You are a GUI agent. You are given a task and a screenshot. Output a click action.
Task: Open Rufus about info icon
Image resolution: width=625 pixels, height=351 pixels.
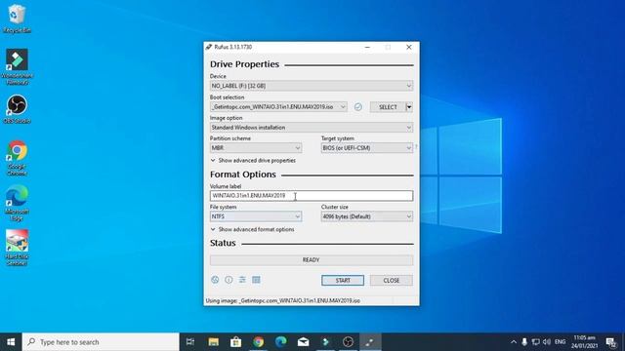coord(229,280)
